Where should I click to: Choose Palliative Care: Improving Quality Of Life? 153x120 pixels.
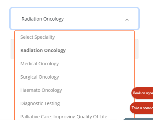[x=74, y=116]
